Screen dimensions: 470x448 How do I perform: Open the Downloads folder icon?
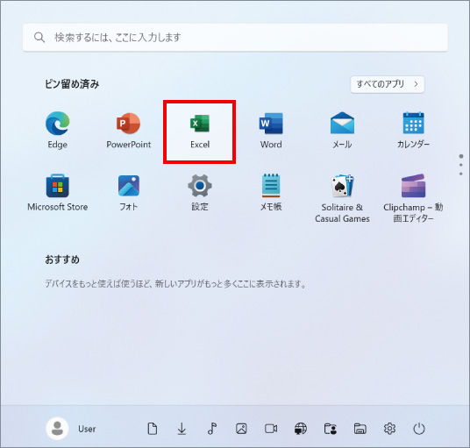pyautogui.click(x=182, y=429)
